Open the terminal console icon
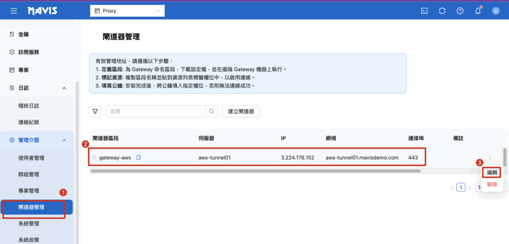Screen dimensions: 509x244 point(424,11)
